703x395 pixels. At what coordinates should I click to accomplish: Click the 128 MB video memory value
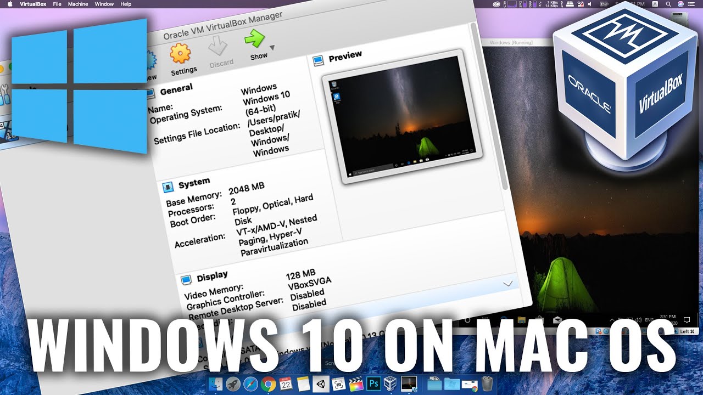(300, 274)
